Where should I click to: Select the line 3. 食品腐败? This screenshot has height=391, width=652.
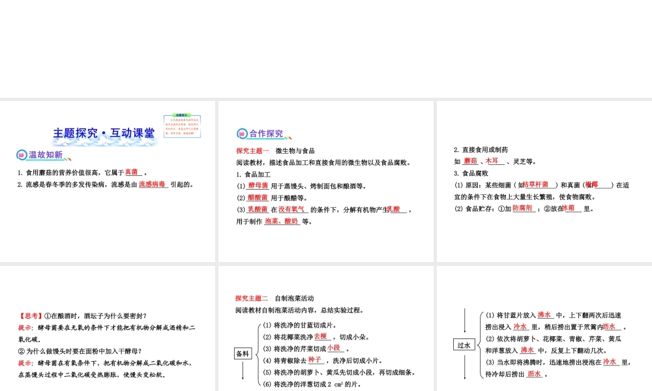click(471, 173)
